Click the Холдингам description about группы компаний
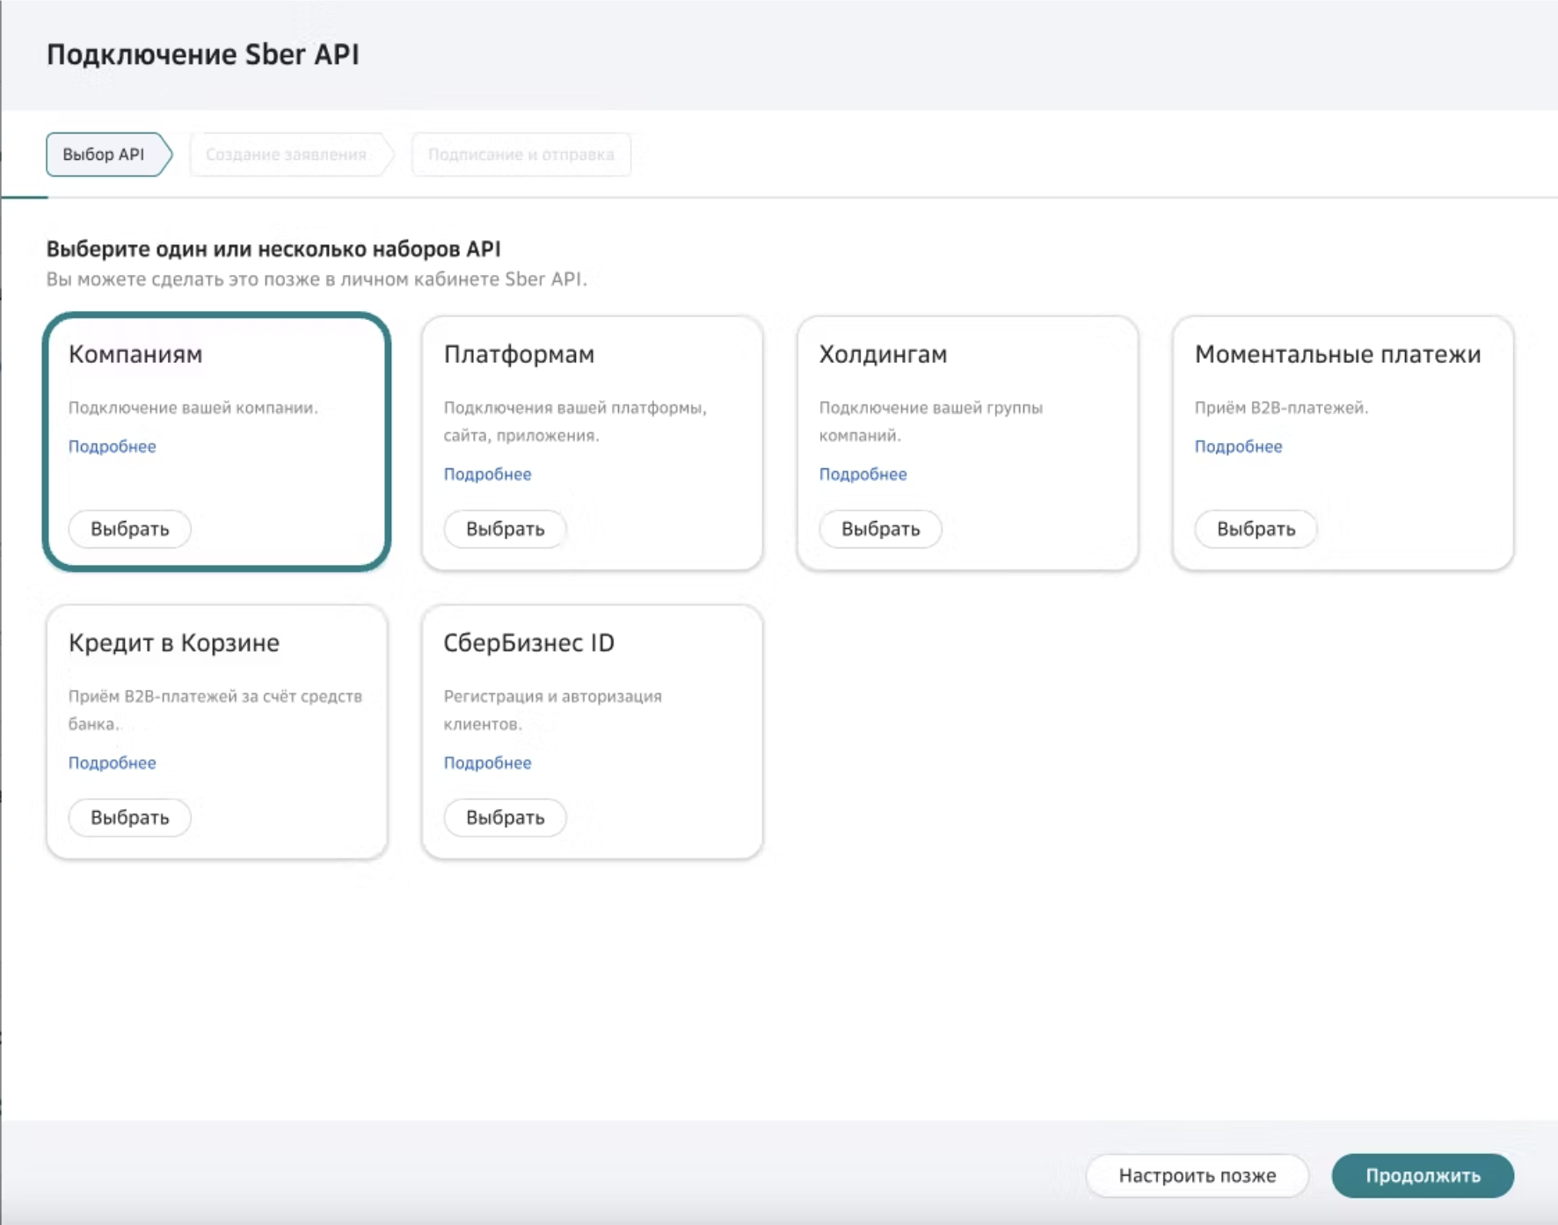The height and width of the screenshot is (1225, 1558). (x=931, y=422)
